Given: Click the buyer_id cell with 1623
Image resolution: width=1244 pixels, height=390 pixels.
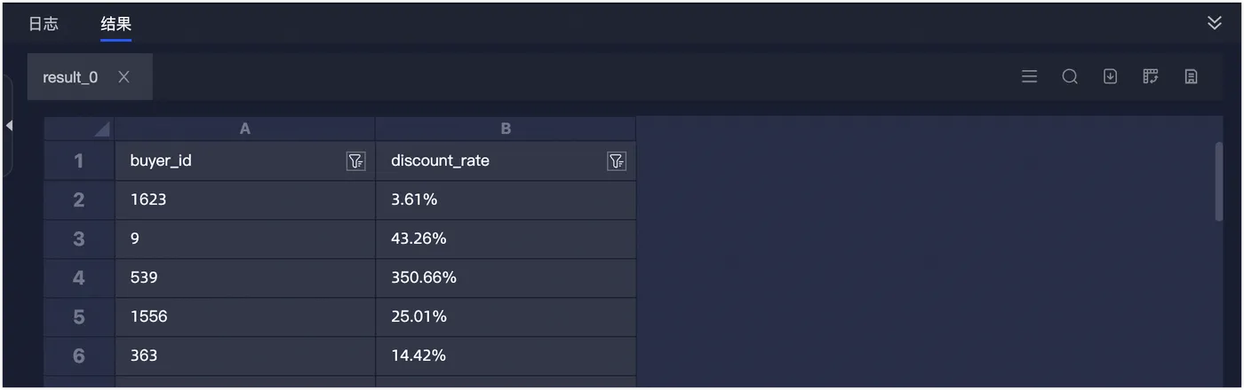Looking at the screenshot, I should tap(244, 200).
